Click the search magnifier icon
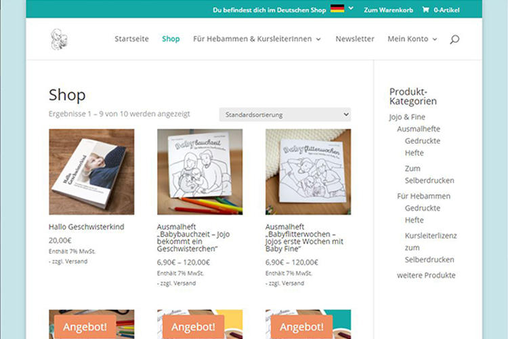Screen dimensions: 508x339 (454, 39)
